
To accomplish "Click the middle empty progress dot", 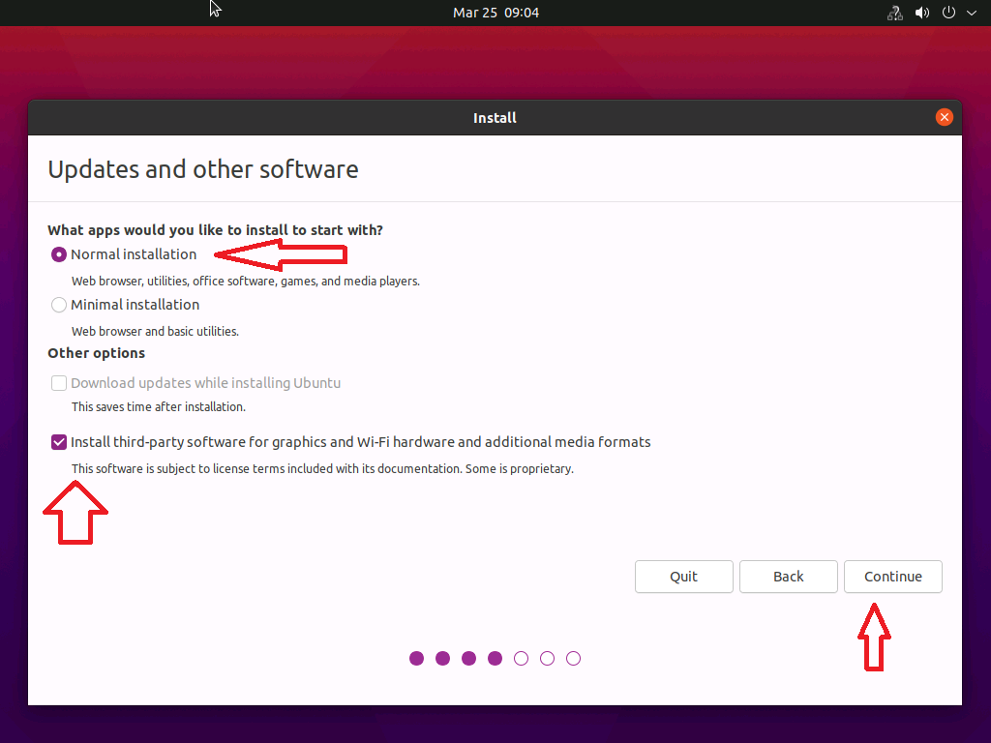I will click(x=548, y=659).
